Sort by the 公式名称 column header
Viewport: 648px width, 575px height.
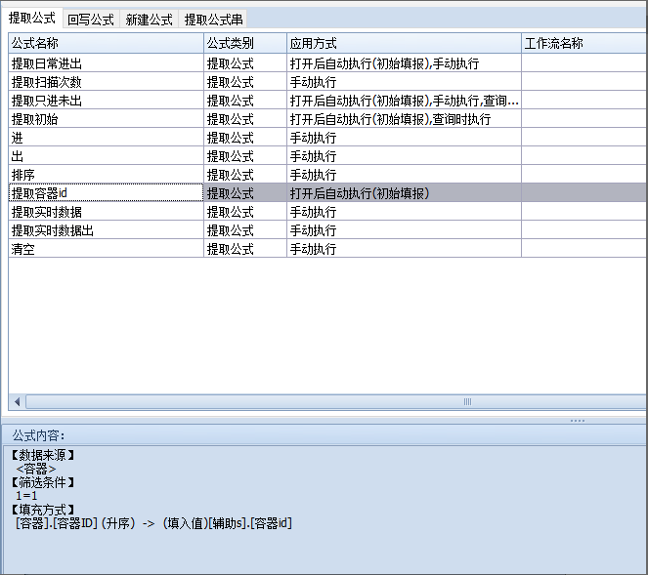tap(106, 44)
